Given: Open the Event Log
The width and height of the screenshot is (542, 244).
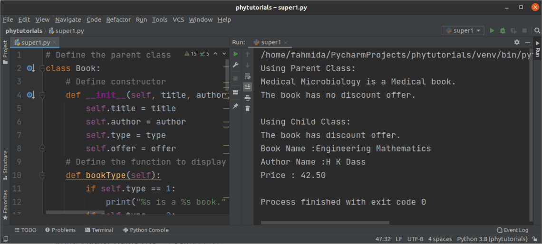Looking at the screenshot, I should (512, 230).
